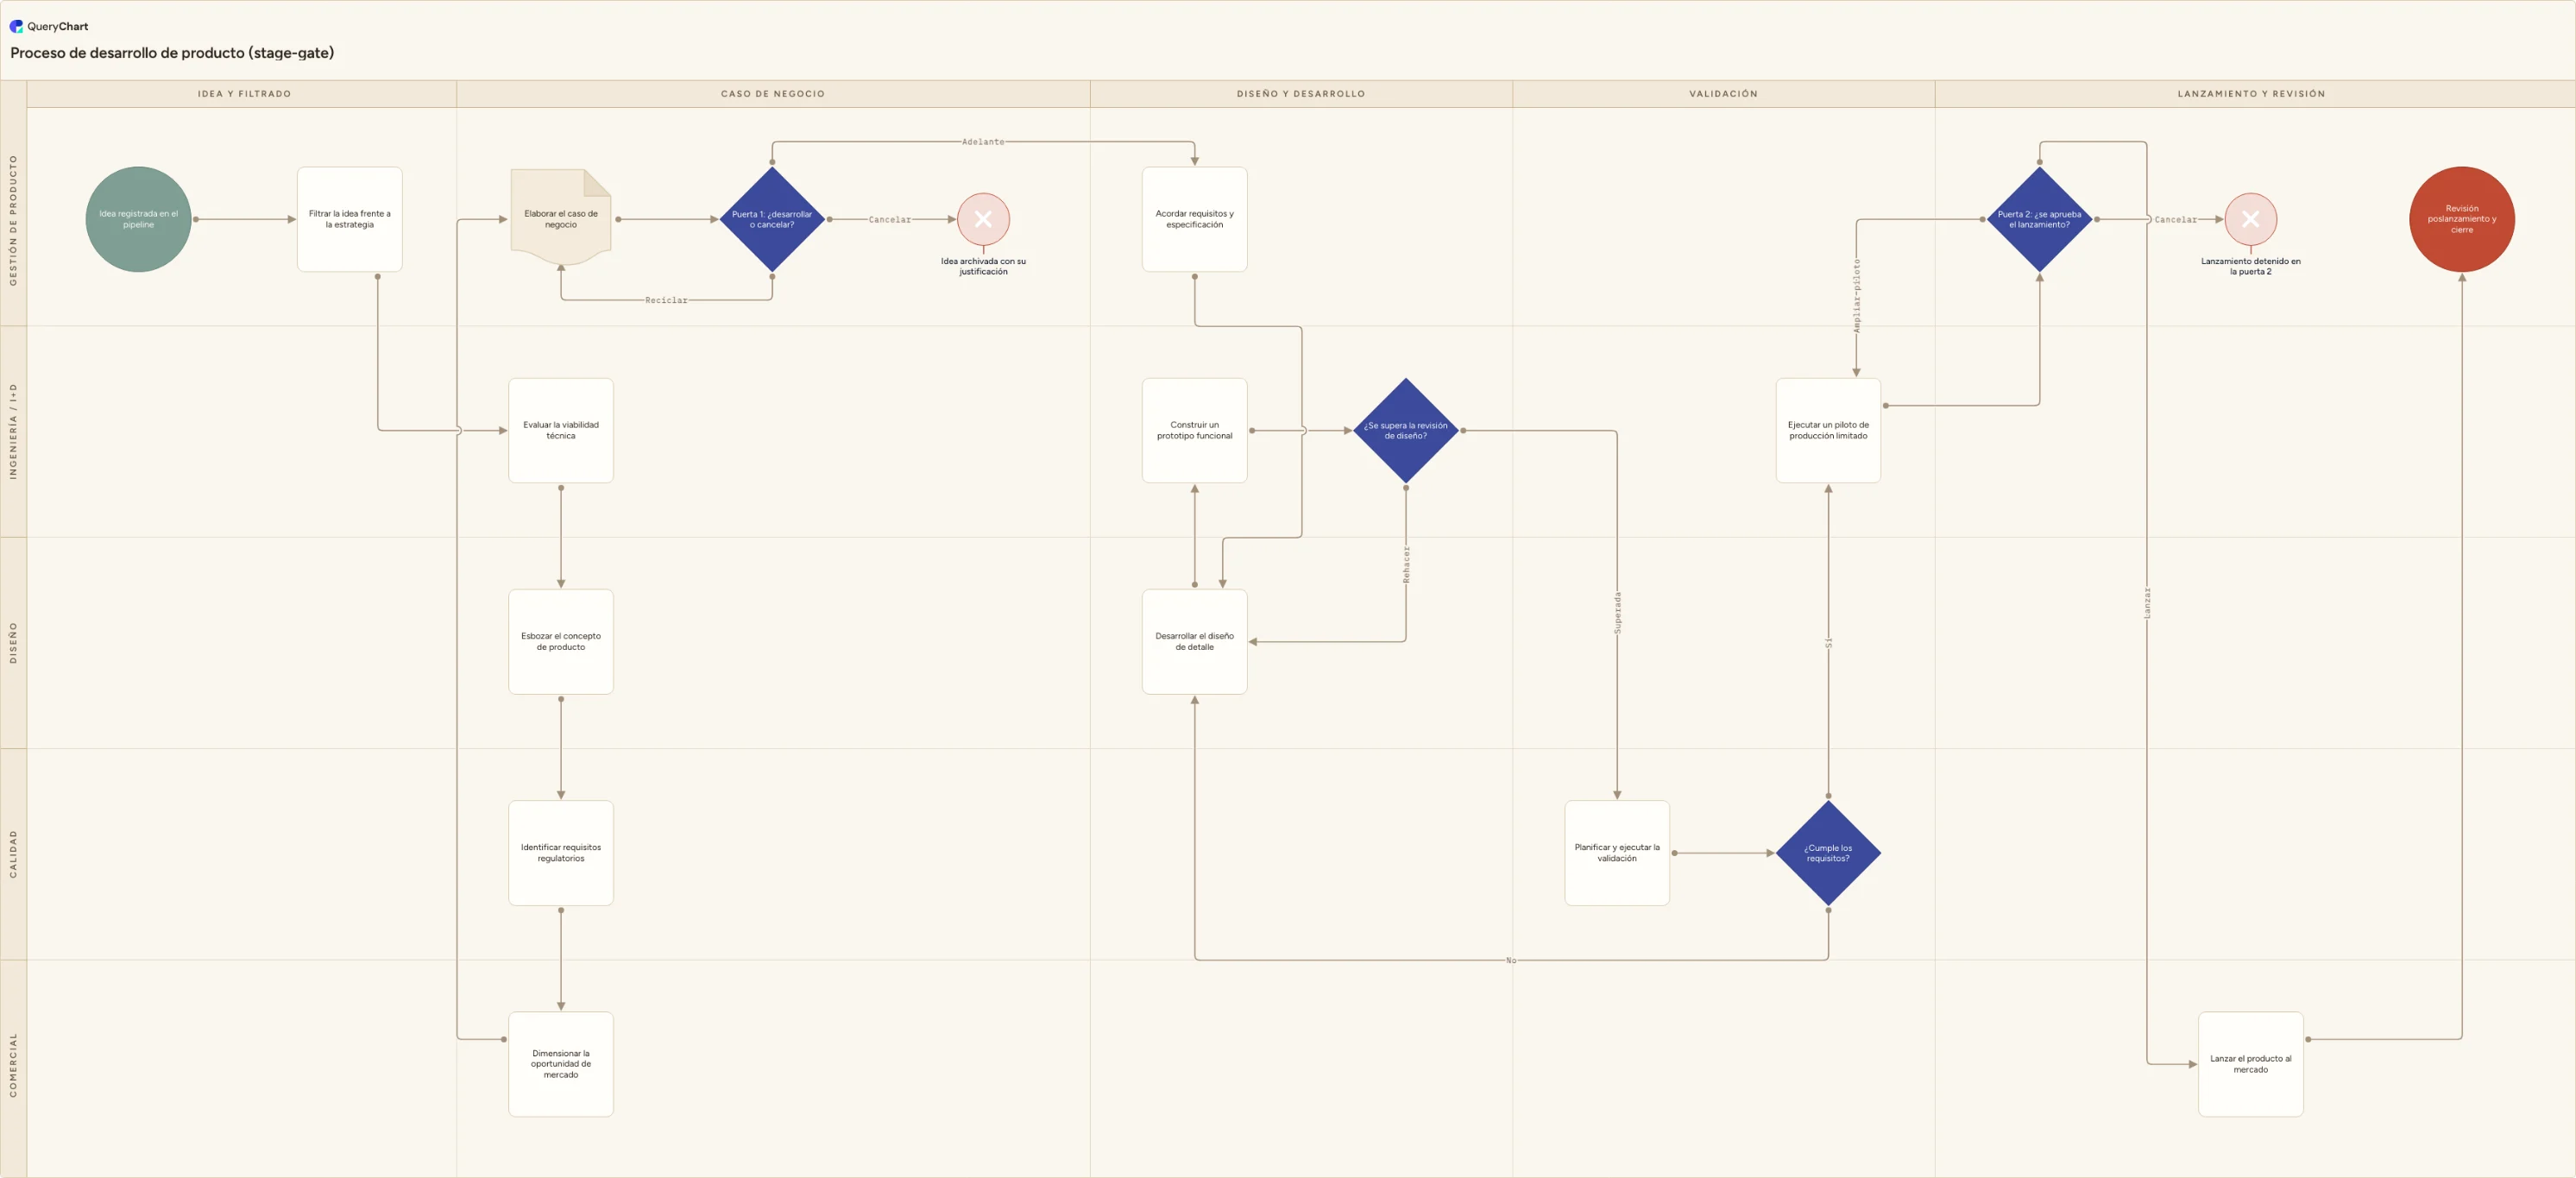Select the 'Dimensionar la oportunidad de mercado' box

click(561, 1064)
